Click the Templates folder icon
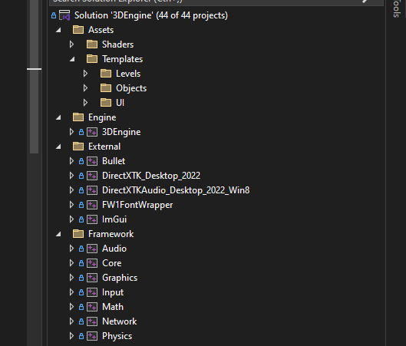Screen dimensions: 406x346 click(x=92, y=59)
